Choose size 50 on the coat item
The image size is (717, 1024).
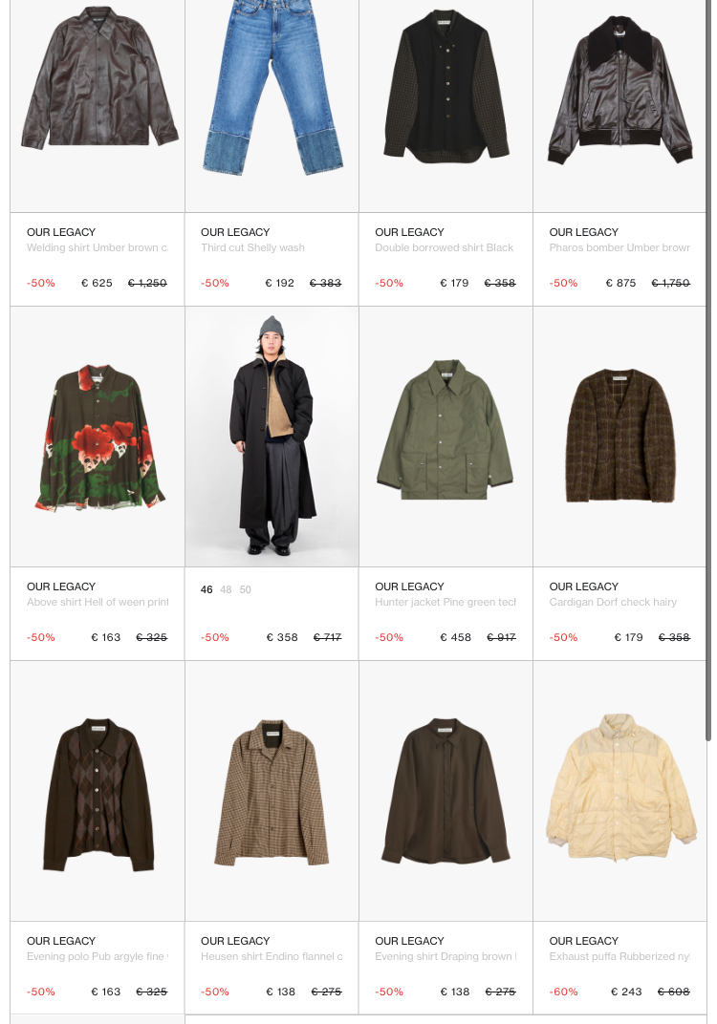[x=245, y=589]
